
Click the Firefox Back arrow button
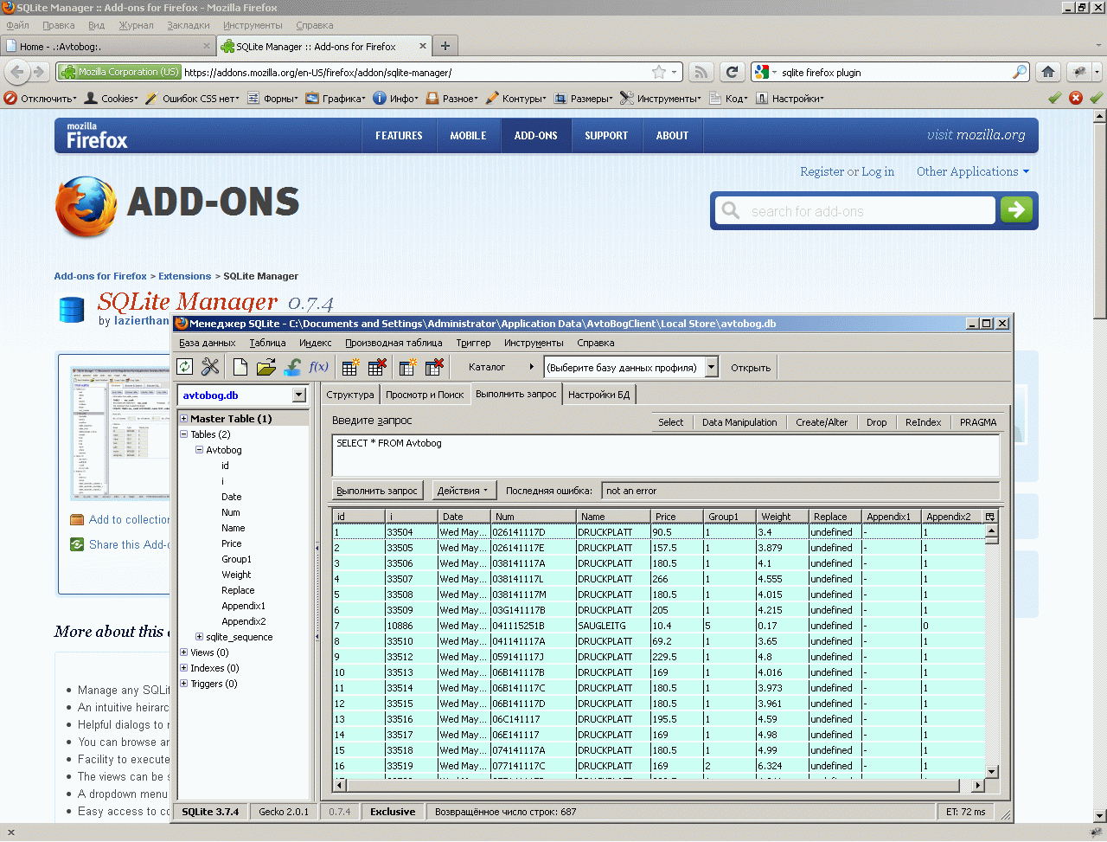(x=17, y=72)
